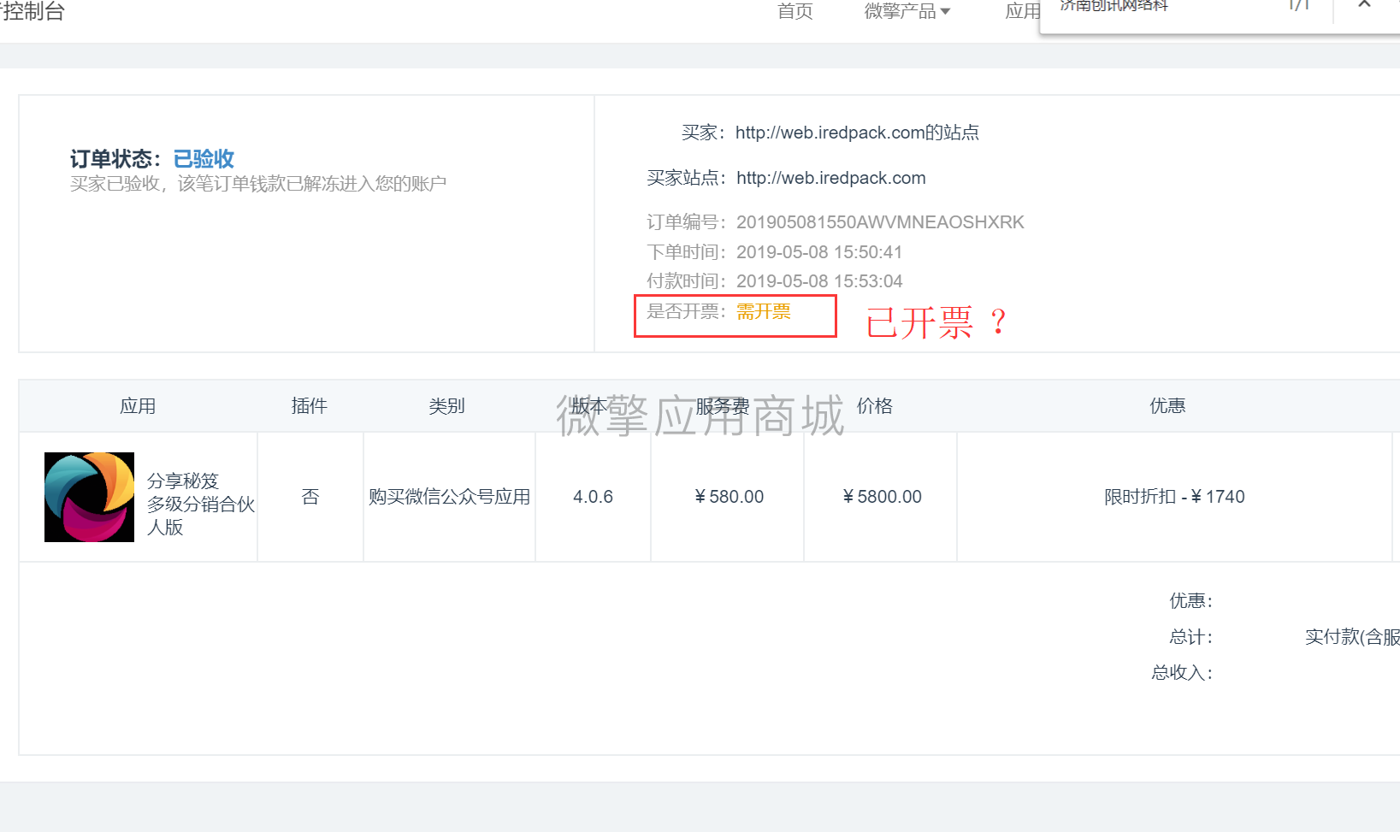Click the up arrow in find bar
This screenshot has width=1400, height=832.
pyautogui.click(x=1364, y=5)
